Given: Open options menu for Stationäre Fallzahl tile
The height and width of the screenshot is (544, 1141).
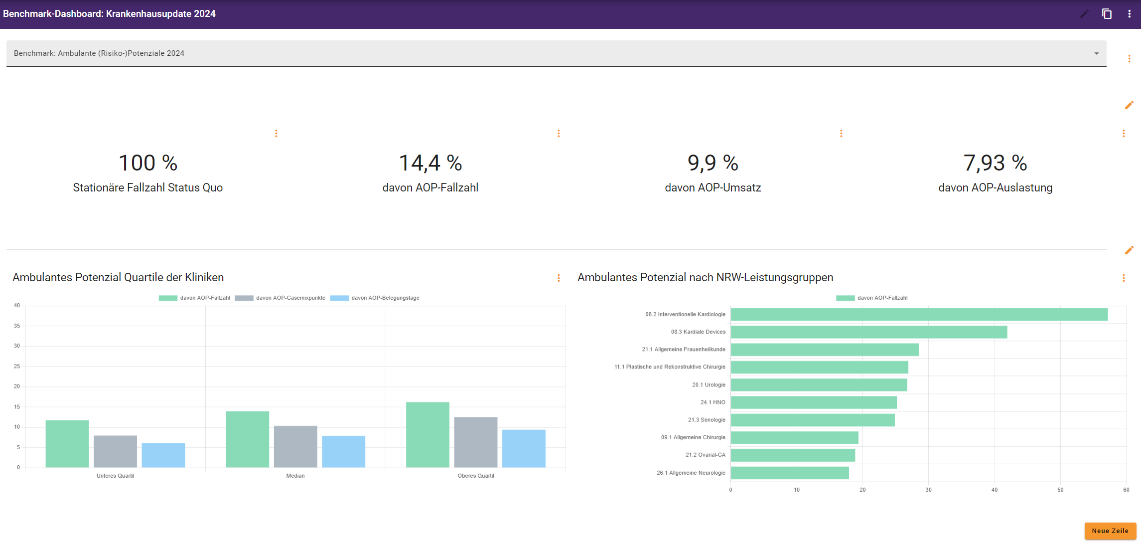Looking at the screenshot, I should (x=276, y=133).
